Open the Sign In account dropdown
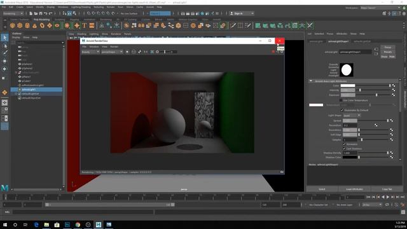This screenshot has height=229, width=407. point(242,13)
